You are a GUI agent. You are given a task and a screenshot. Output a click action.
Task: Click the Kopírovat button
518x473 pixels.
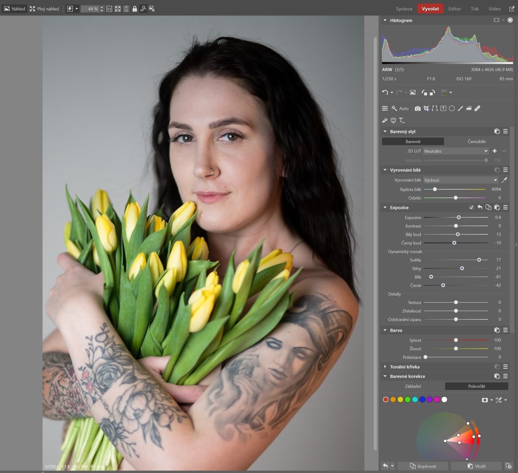423,466
